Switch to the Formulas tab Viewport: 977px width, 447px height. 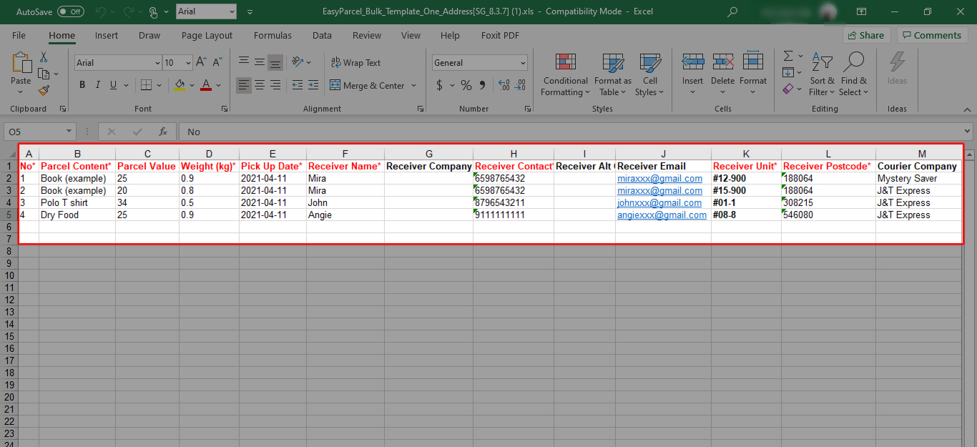click(x=273, y=35)
